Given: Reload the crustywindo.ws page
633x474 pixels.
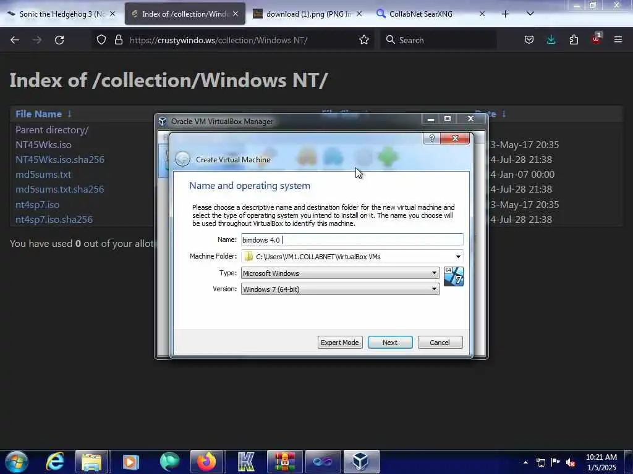Looking at the screenshot, I should click(59, 40).
